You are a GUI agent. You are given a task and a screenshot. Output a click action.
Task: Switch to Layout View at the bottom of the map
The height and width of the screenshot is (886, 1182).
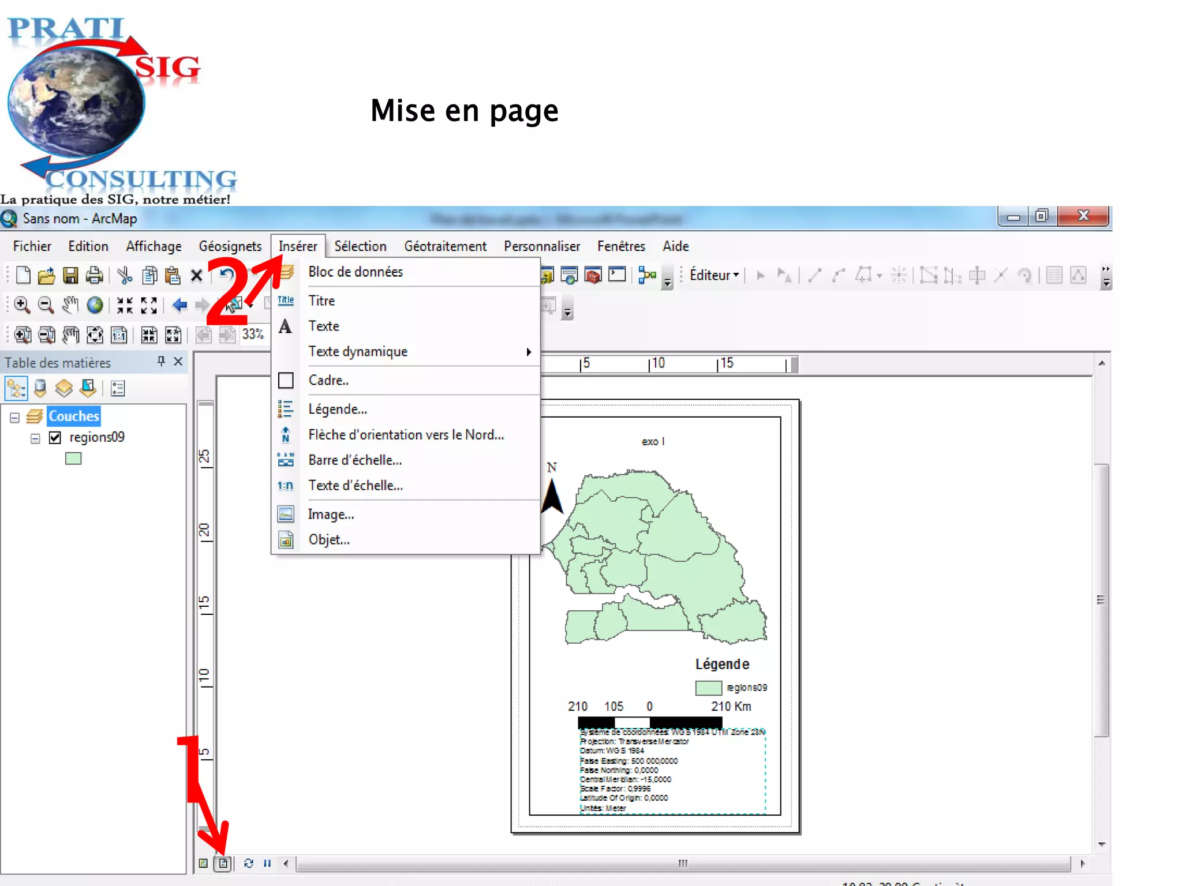(223, 864)
